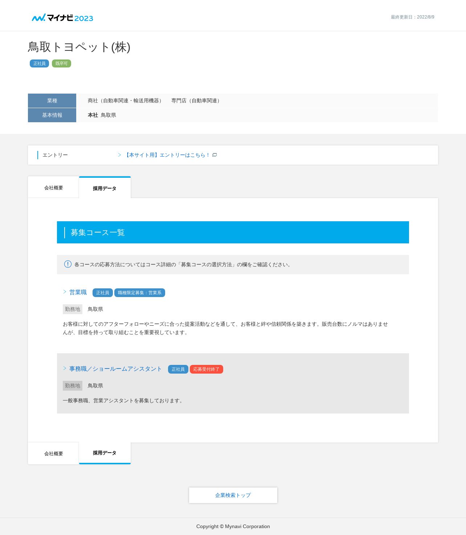Click the 本社 鳥取県 cell
466x535 pixels.
(x=257, y=115)
